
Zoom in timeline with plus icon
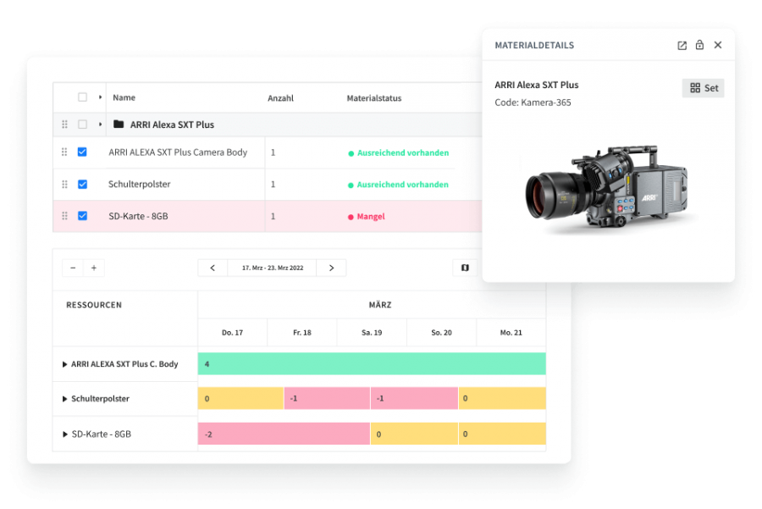[94, 268]
